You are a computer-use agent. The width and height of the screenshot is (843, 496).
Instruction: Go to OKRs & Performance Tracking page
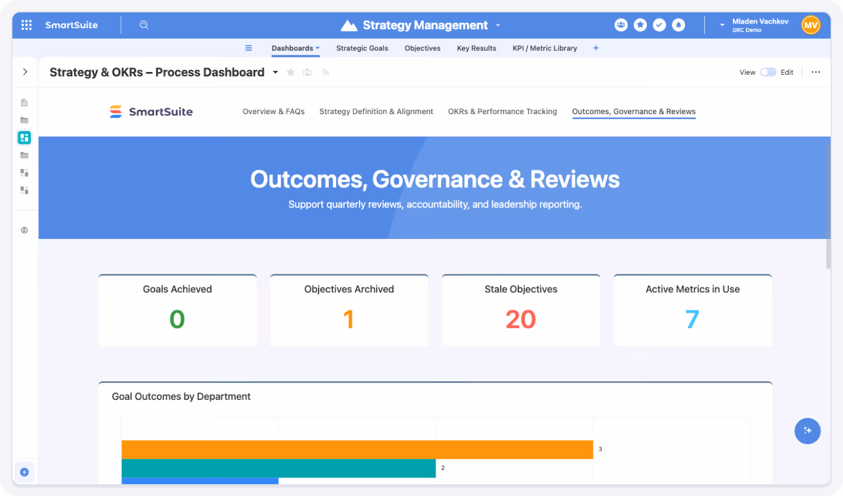point(502,111)
